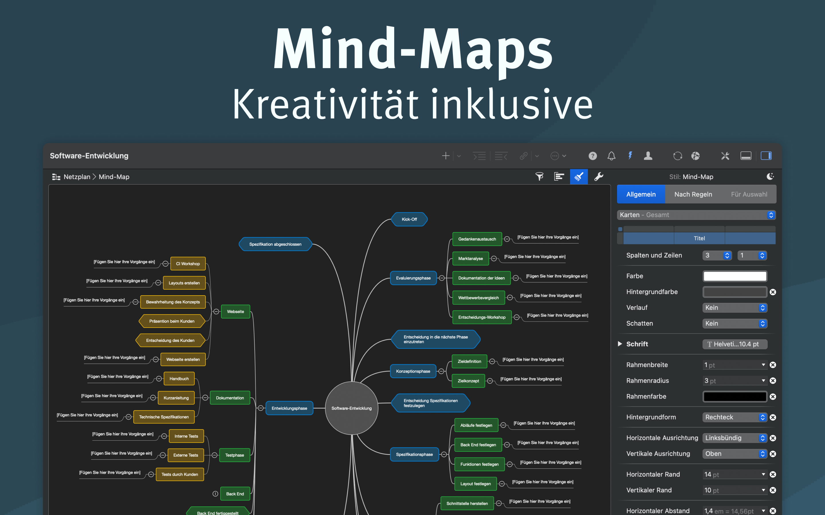Collapse the Entwicklungsphase node children

point(261,408)
